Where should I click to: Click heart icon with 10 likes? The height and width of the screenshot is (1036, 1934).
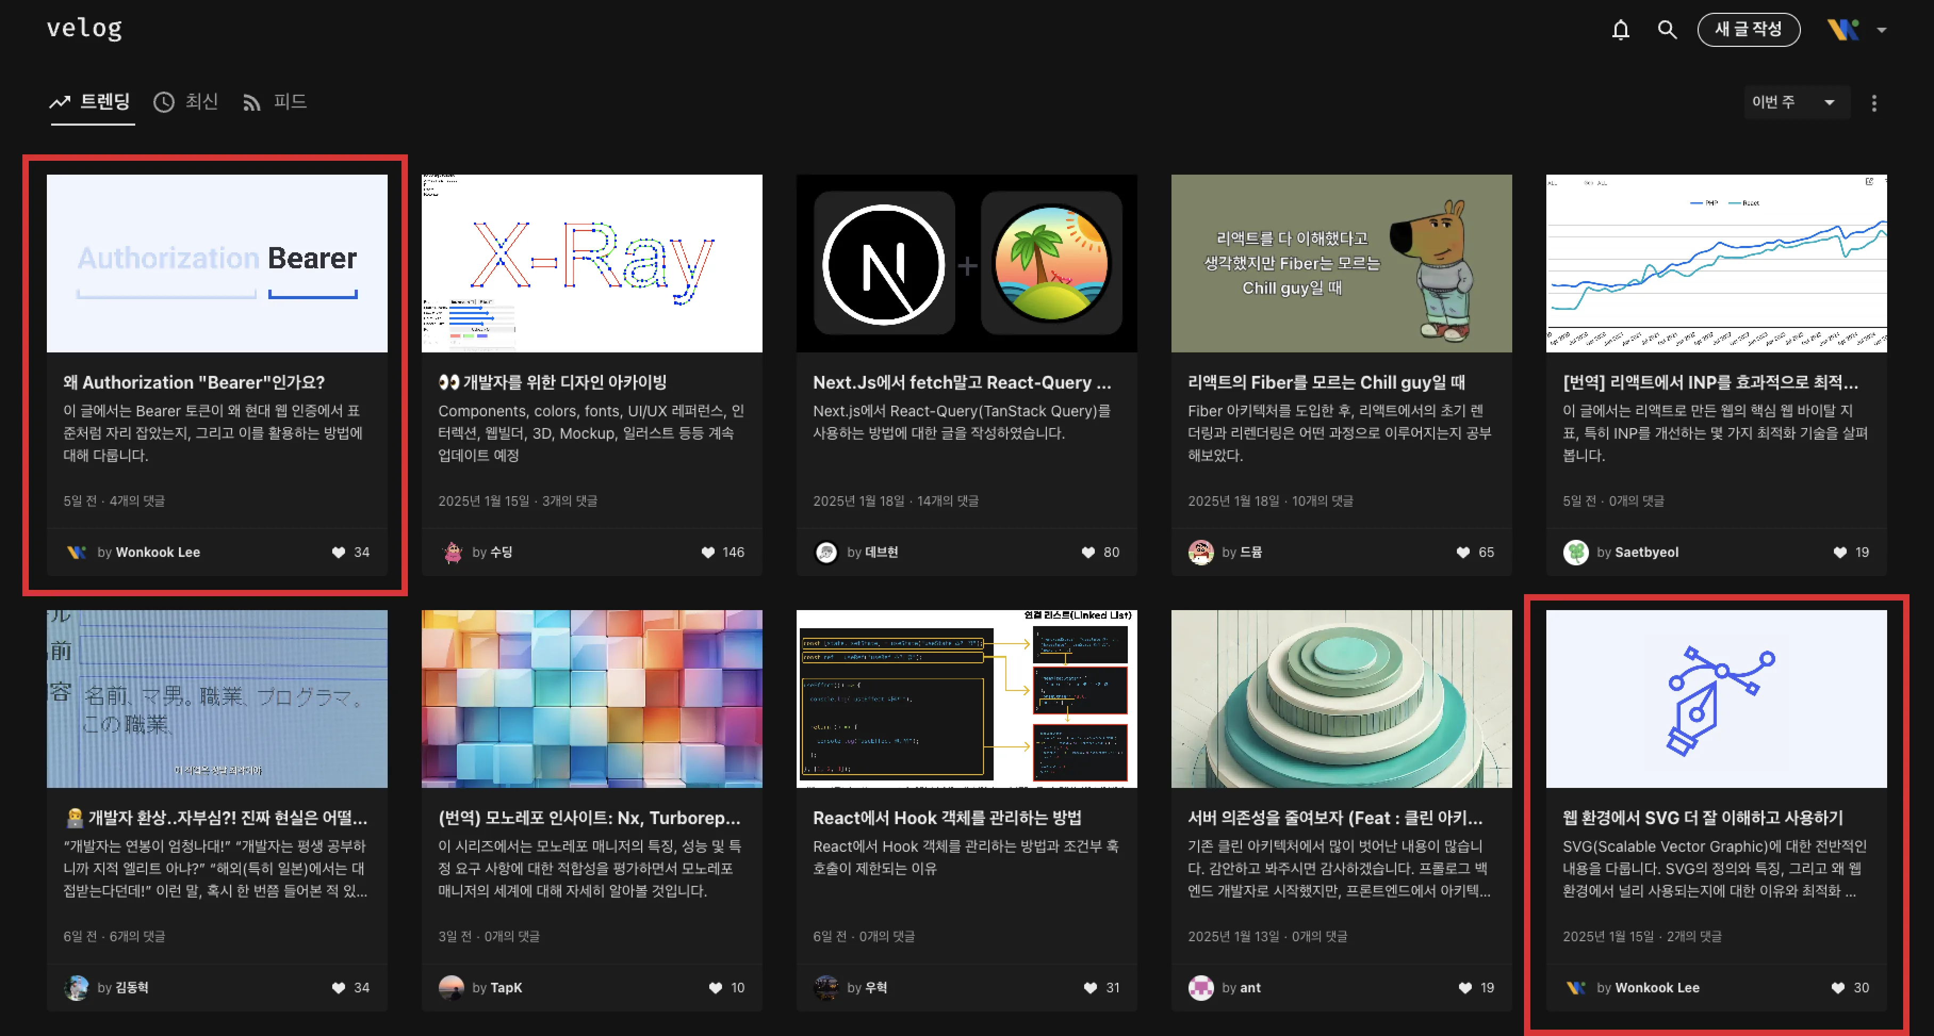[x=716, y=988]
